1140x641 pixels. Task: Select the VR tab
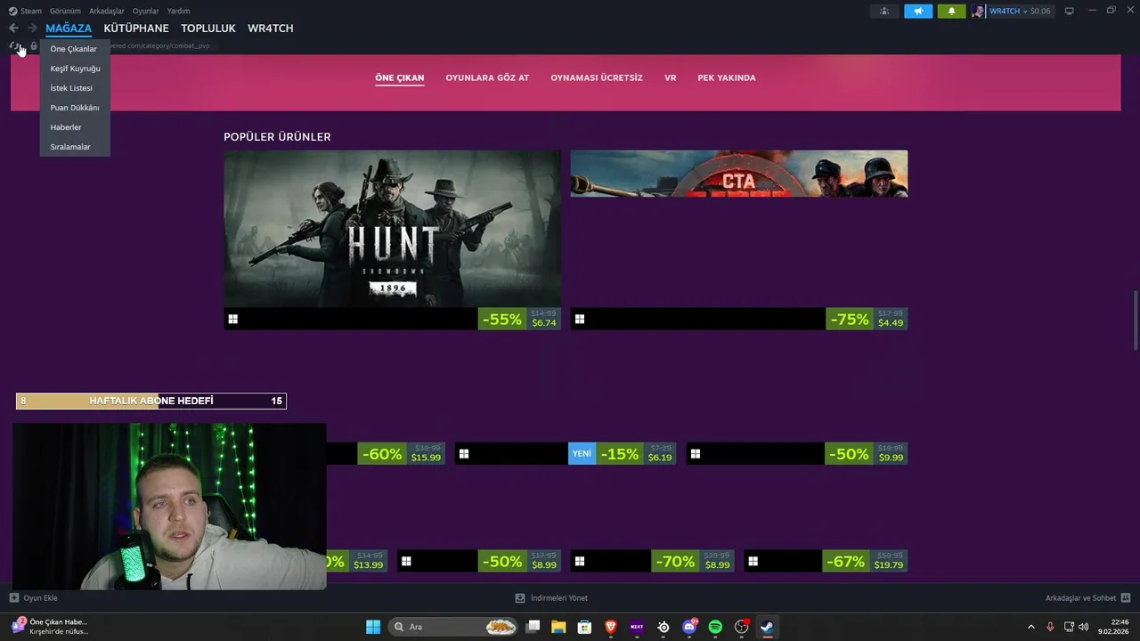coord(671,77)
